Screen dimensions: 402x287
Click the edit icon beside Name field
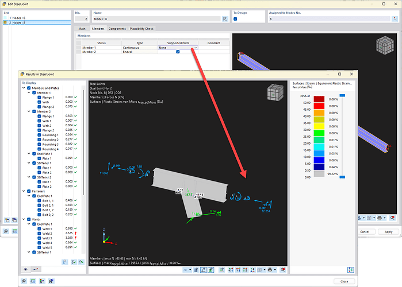point(225,19)
